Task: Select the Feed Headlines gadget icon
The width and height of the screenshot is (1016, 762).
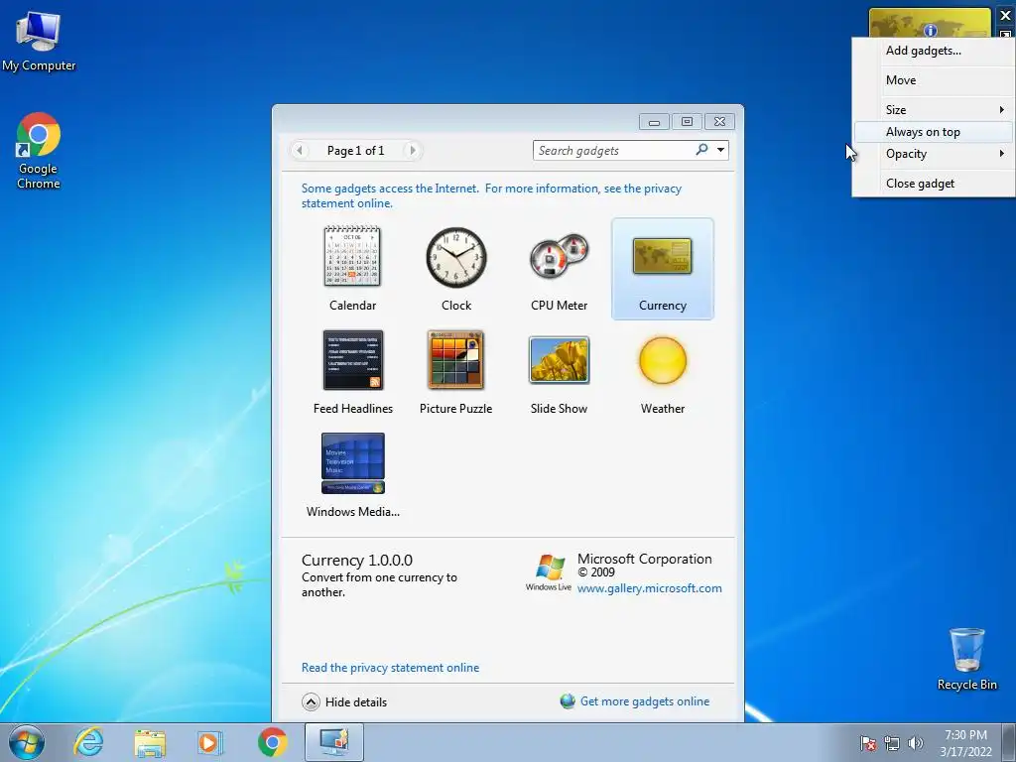Action: (x=353, y=360)
